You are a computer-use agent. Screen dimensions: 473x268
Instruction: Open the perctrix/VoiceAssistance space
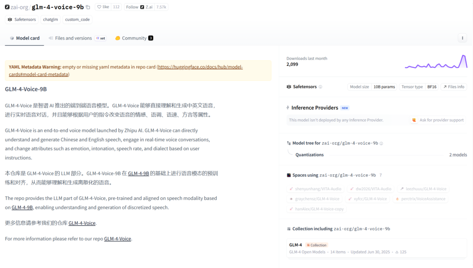click(x=420, y=199)
